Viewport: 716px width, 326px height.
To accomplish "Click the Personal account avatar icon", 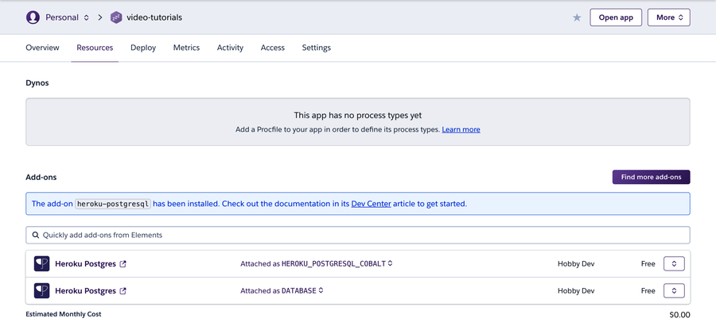I will click(33, 17).
